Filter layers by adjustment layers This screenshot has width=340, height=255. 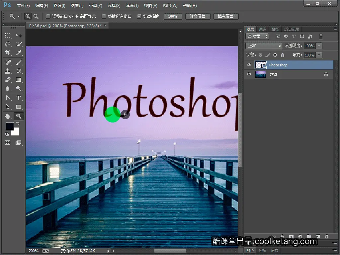pyautogui.click(x=286, y=37)
